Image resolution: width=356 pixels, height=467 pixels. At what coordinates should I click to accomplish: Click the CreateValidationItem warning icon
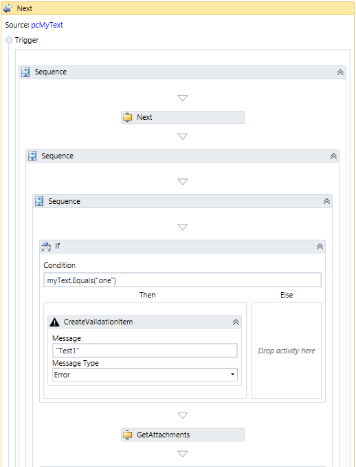pyautogui.click(x=55, y=322)
